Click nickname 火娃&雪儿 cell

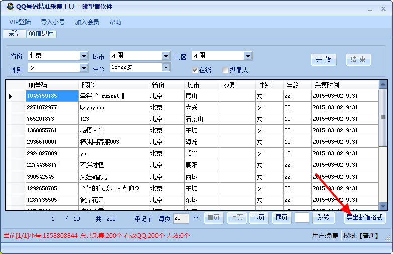coord(114,177)
